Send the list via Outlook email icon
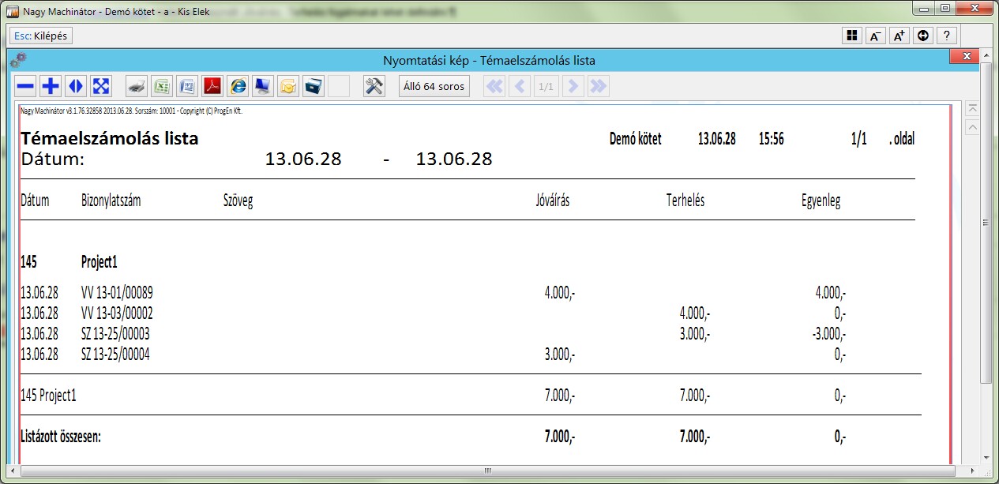Viewport: 999px width, 484px height. pyautogui.click(x=289, y=86)
